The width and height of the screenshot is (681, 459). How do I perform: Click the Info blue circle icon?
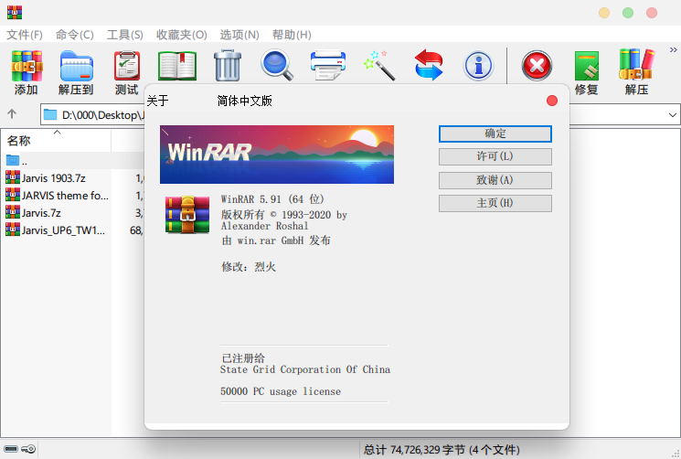478,66
